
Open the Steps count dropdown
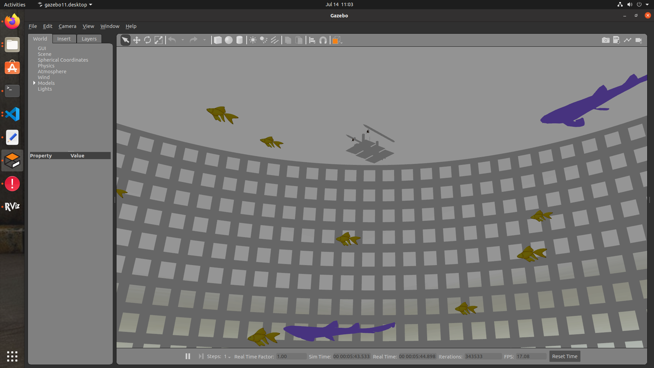229,357
